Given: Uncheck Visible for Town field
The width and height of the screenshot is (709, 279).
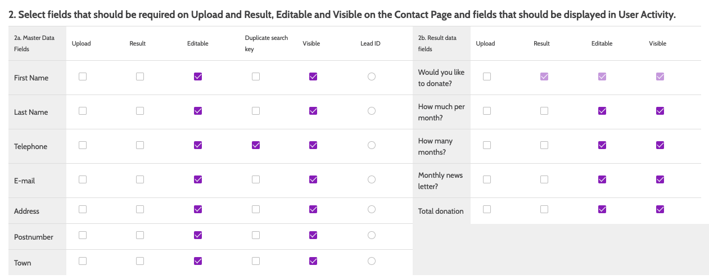Looking at the screenshot, I should pos(313,261).
